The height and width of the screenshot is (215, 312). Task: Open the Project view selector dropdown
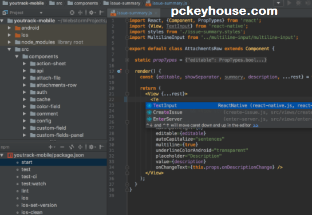[41, 13]
